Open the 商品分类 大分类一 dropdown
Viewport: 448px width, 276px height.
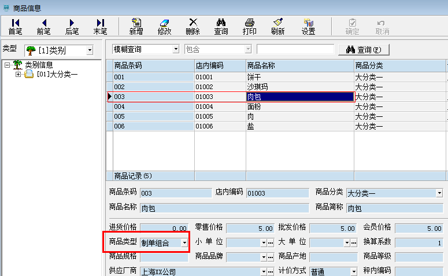439,193
